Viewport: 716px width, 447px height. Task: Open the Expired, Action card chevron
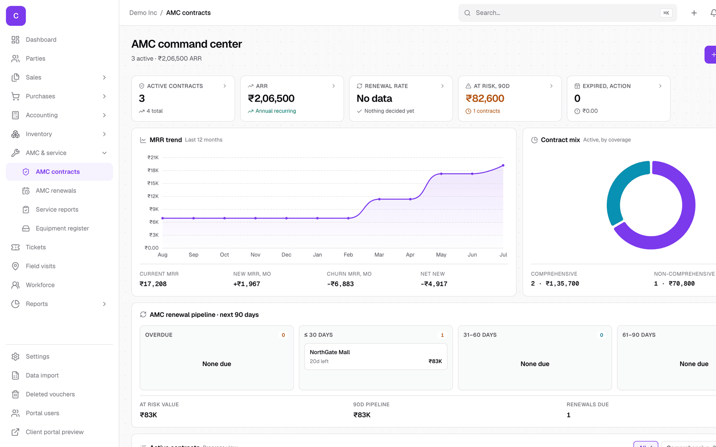pyautogui.click(x=660, y=86)
